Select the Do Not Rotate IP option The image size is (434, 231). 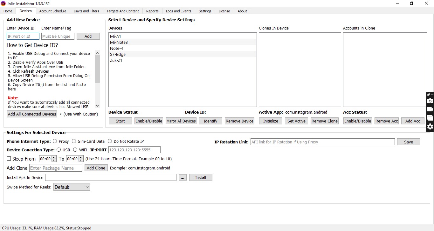(x=110, y=141)
